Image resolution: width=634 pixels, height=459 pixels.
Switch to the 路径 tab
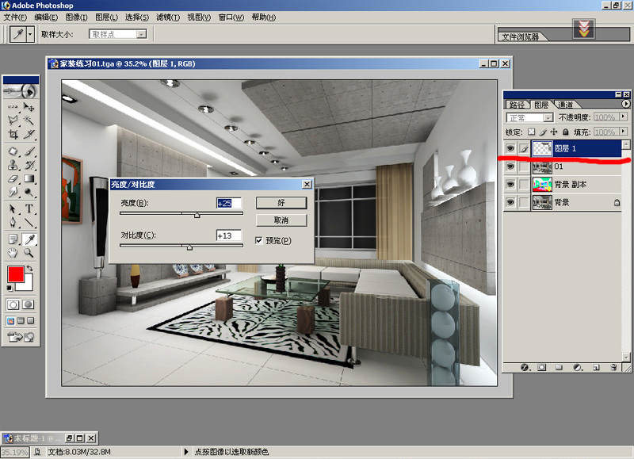point(517,105)
